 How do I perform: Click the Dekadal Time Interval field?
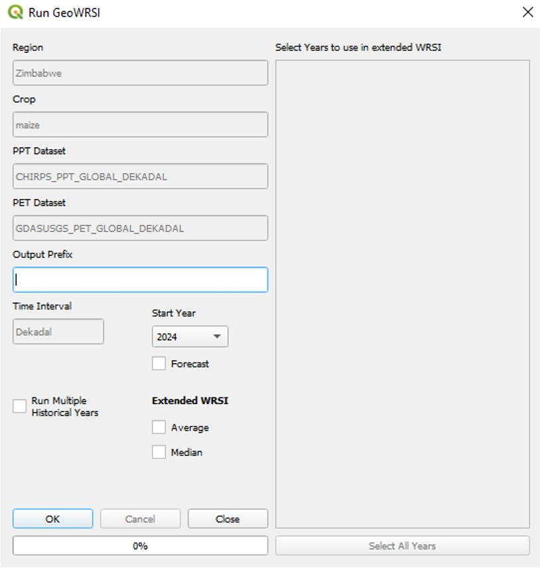pos(58,332)
